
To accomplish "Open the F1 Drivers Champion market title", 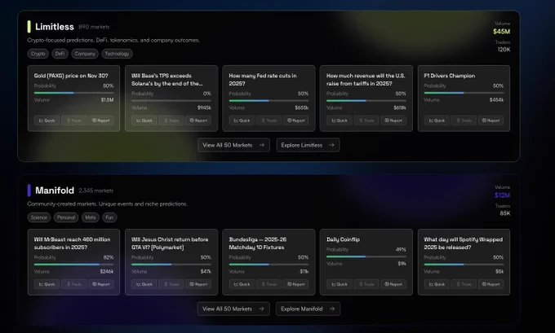I will [x=449, y=76].
